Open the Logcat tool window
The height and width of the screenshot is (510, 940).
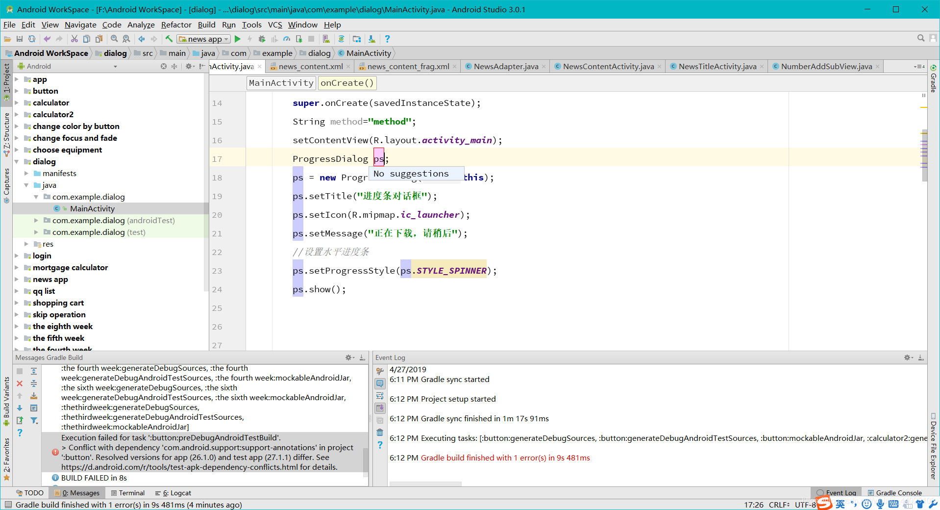click(173, 493)
